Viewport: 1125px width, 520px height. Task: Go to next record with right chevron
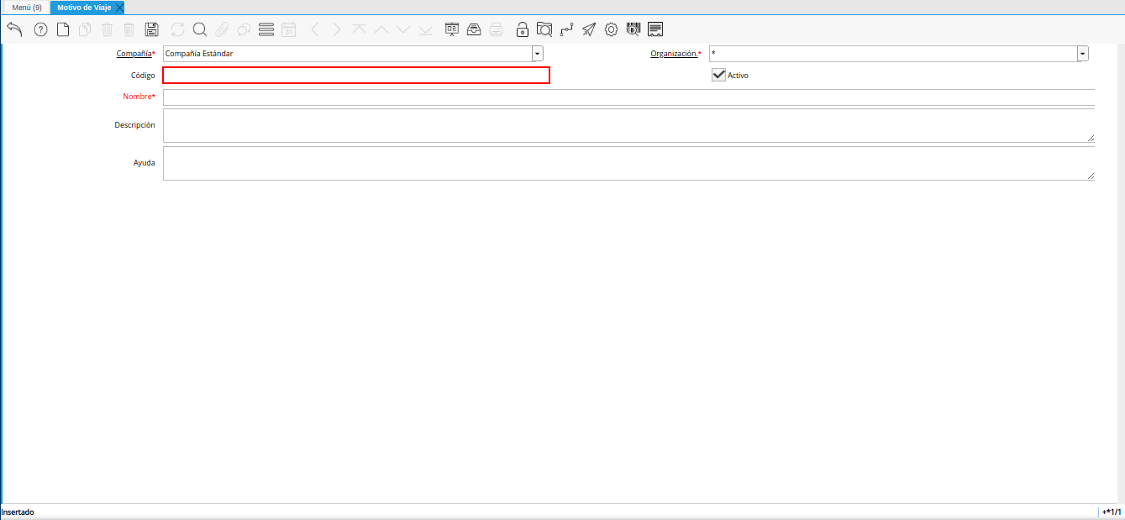[x=337, y=29]
